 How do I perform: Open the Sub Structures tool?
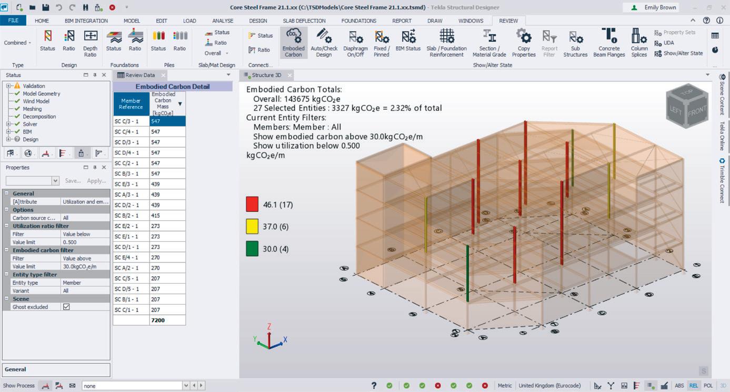(x=575, y=43)
